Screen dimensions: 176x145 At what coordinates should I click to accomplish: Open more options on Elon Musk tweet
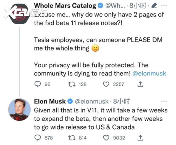click(164, 101)
